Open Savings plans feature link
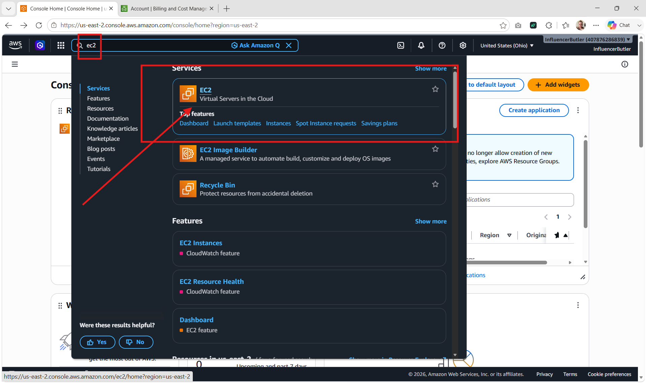This screenshot has width=646, height=383. [379, 123]
